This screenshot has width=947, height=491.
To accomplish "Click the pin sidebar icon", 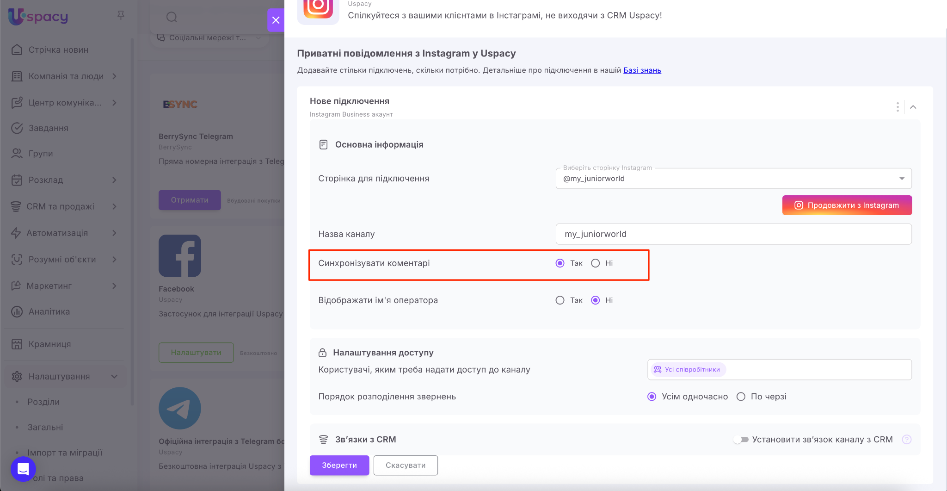I will (121, 16).
